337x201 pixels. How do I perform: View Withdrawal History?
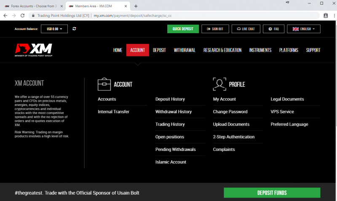(x=174, y=111)
